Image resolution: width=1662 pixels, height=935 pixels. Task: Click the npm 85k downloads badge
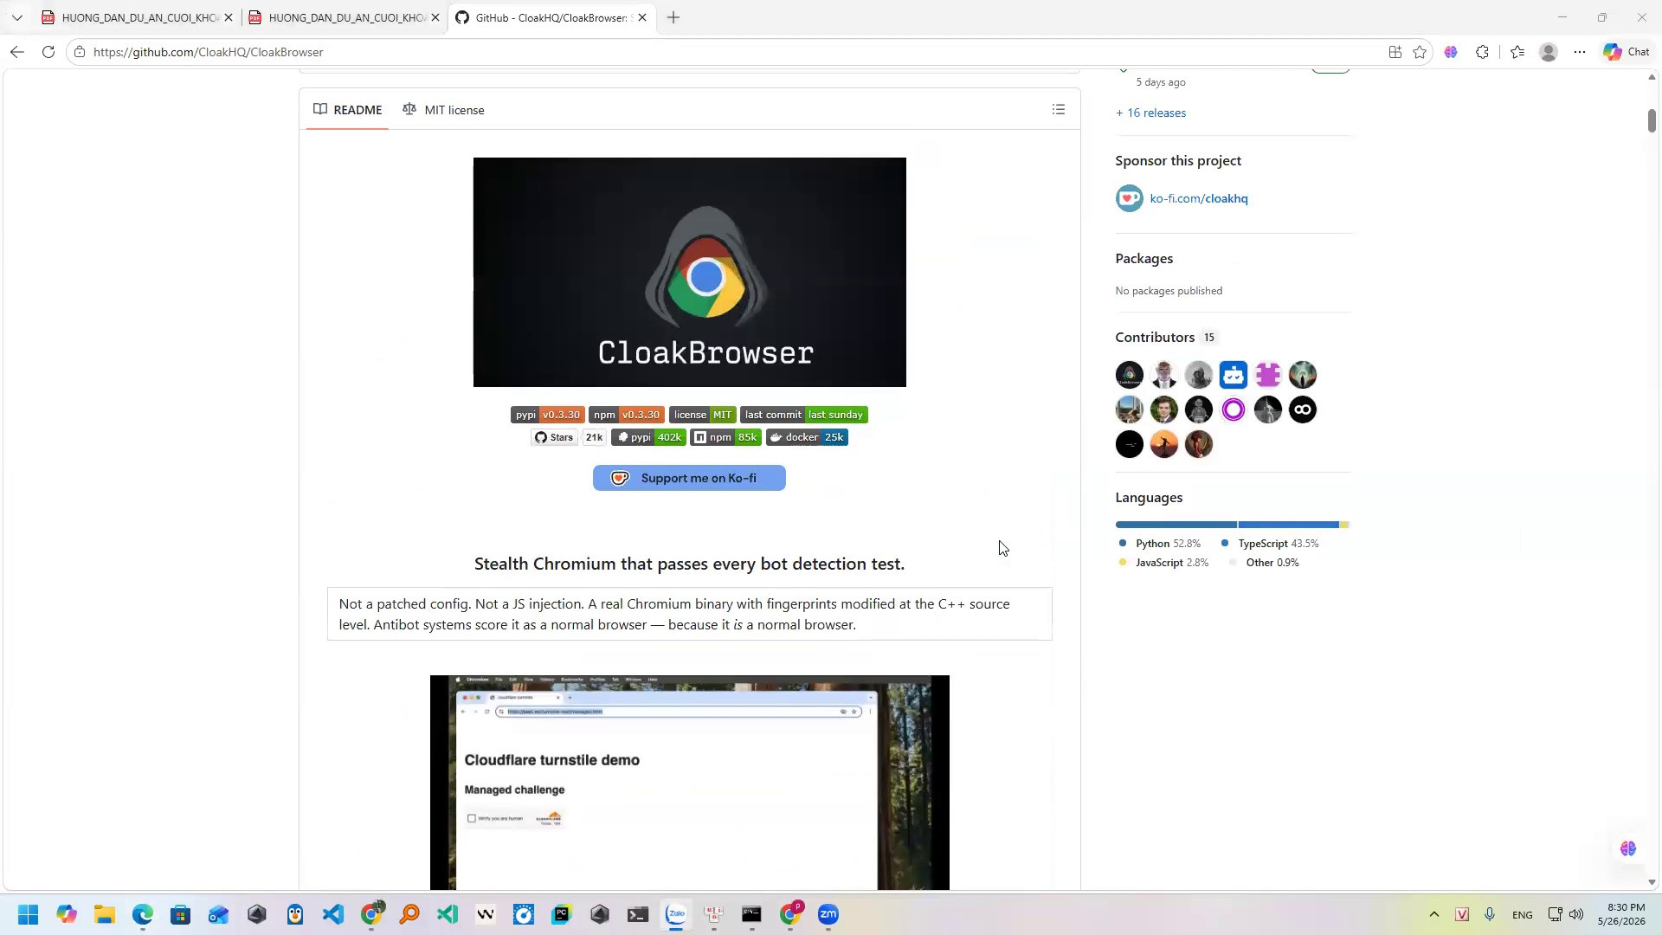pos(725,437)
